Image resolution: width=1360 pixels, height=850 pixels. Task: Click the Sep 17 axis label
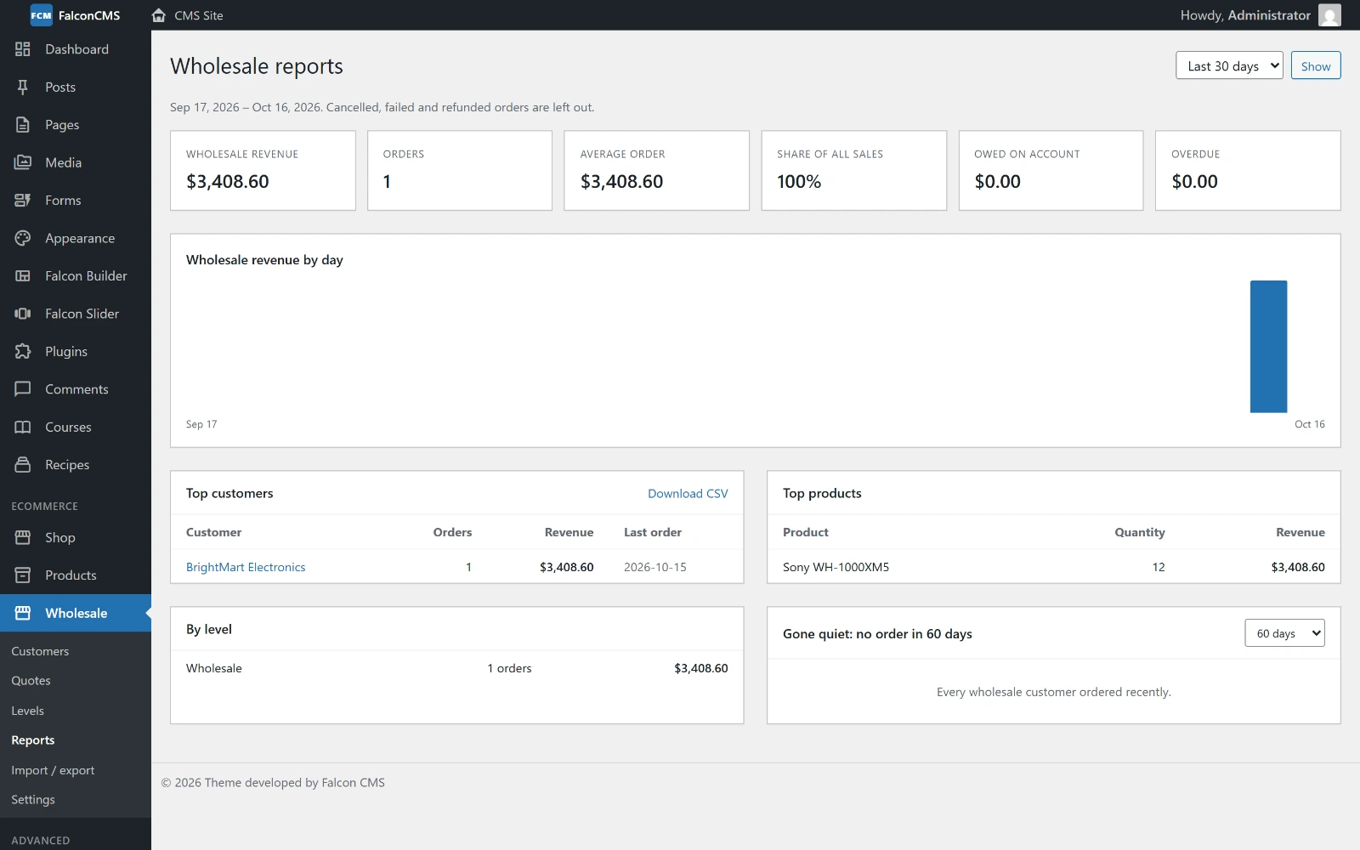coord(201,424)
